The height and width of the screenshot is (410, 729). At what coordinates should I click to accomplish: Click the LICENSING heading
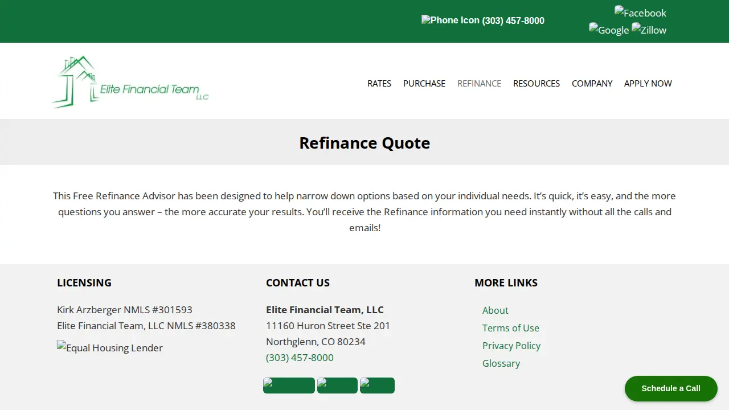pos(84,282)
